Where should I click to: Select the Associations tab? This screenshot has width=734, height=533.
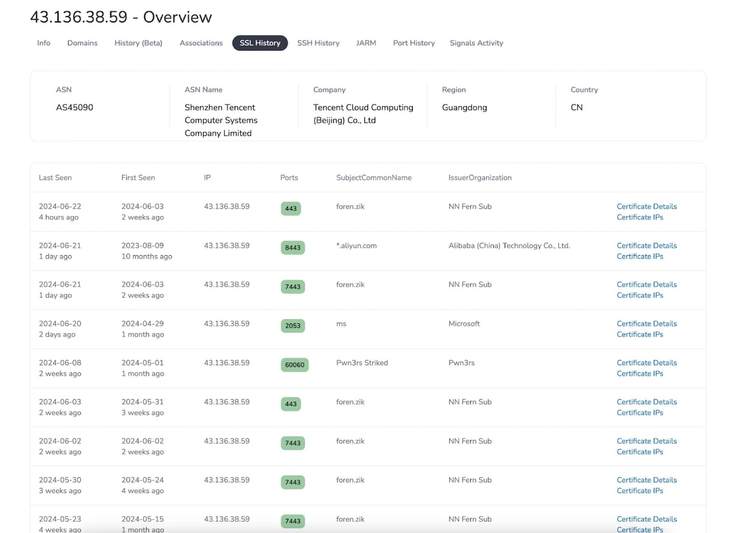(201, 43)
